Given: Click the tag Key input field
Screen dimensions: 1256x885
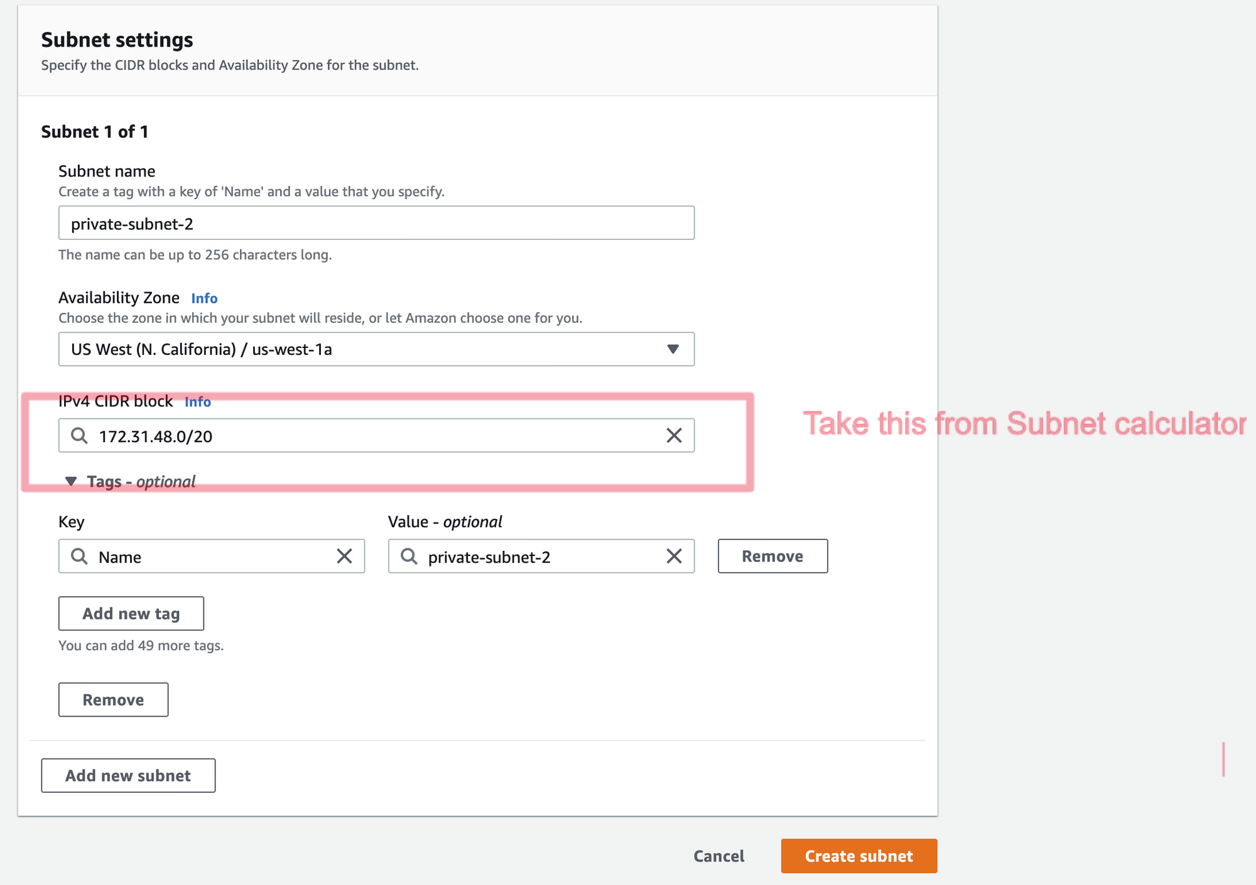Looking at the screenshot, I should point(212,556).
